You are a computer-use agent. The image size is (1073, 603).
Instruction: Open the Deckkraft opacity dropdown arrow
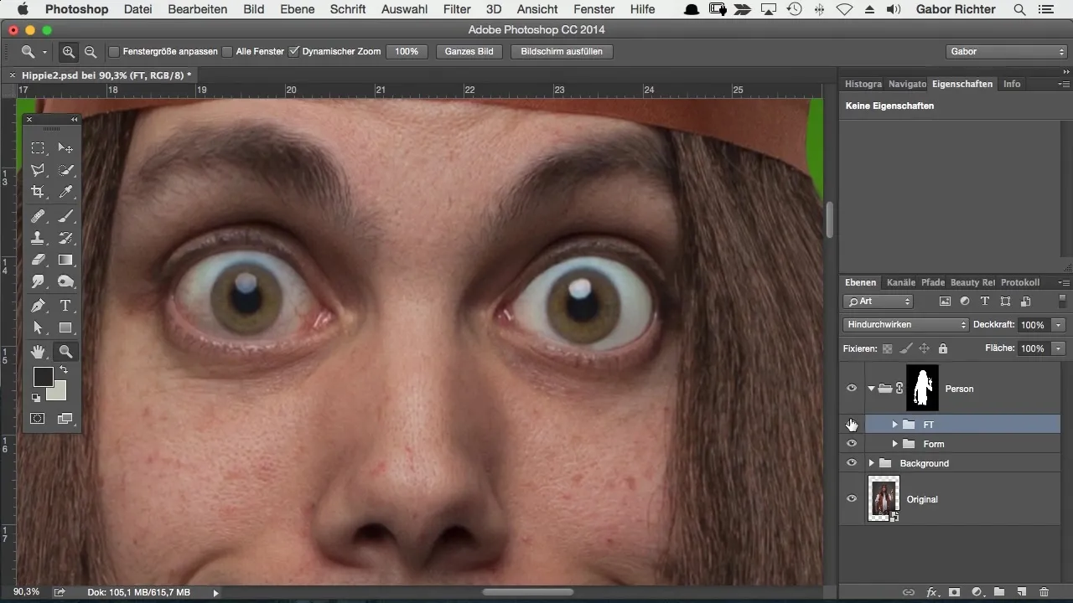coord(1059,325)
